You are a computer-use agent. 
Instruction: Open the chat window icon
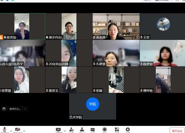92,130
